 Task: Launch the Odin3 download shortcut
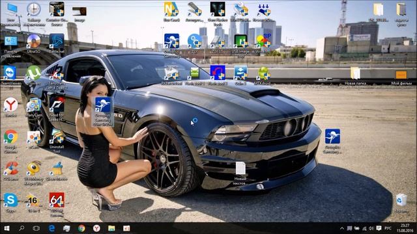(240, 73)
